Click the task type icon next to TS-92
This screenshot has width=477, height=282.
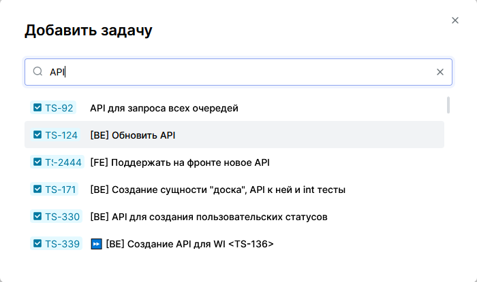coord(37,107)
